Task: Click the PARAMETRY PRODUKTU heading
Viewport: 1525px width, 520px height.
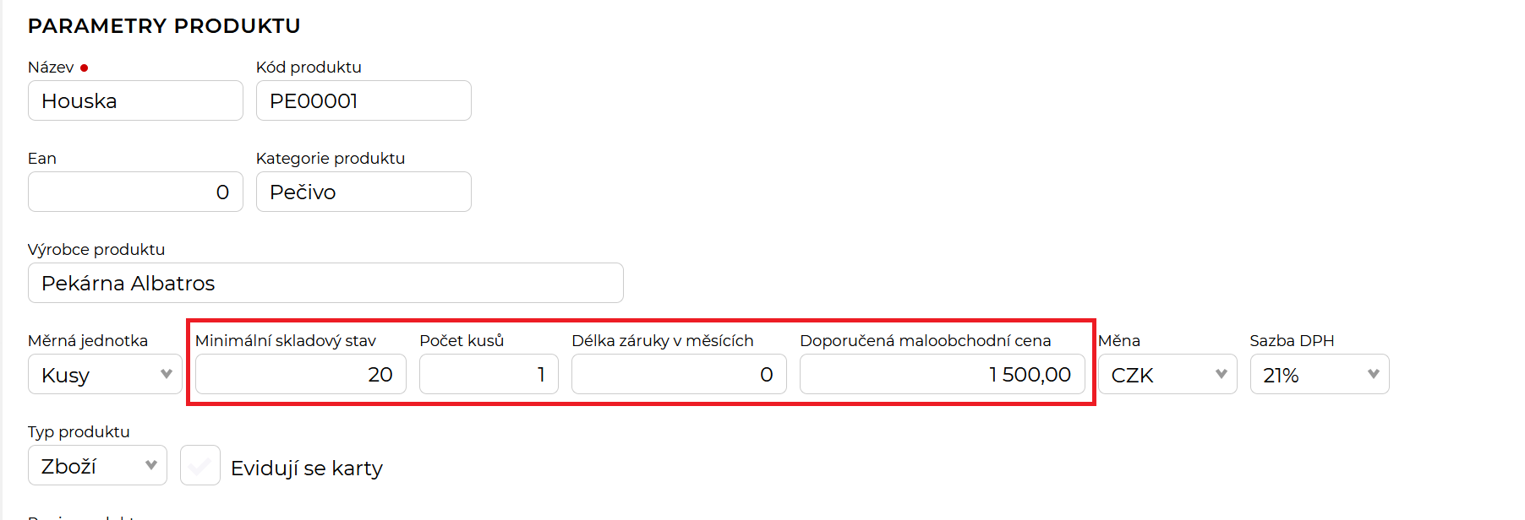Action: tap(164, 26)
